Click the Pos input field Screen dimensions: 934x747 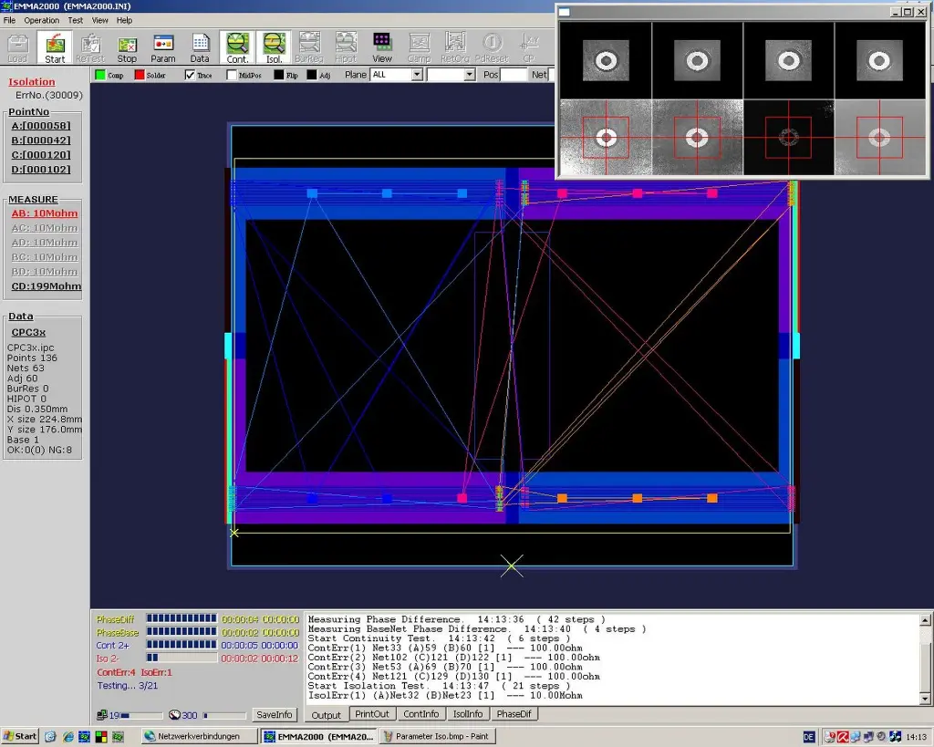514,75
